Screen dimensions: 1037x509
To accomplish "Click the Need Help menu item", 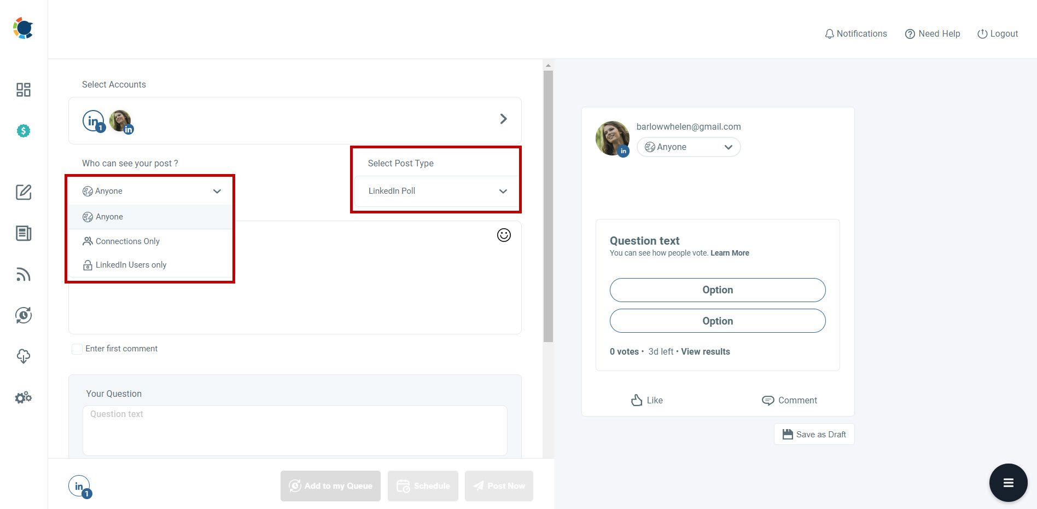I will click(x=932, y=33).
